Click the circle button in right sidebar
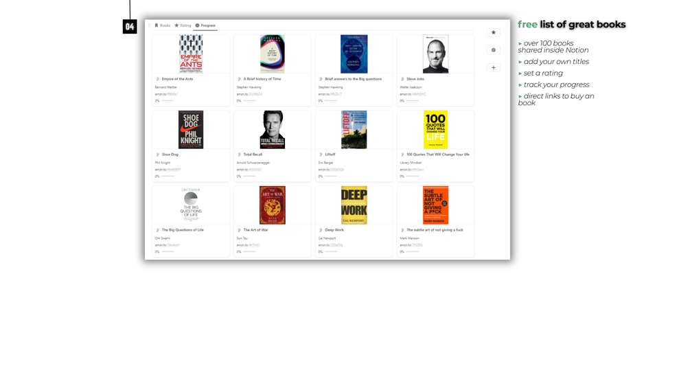Screen dimensions: 690x388 pos(493,50)
